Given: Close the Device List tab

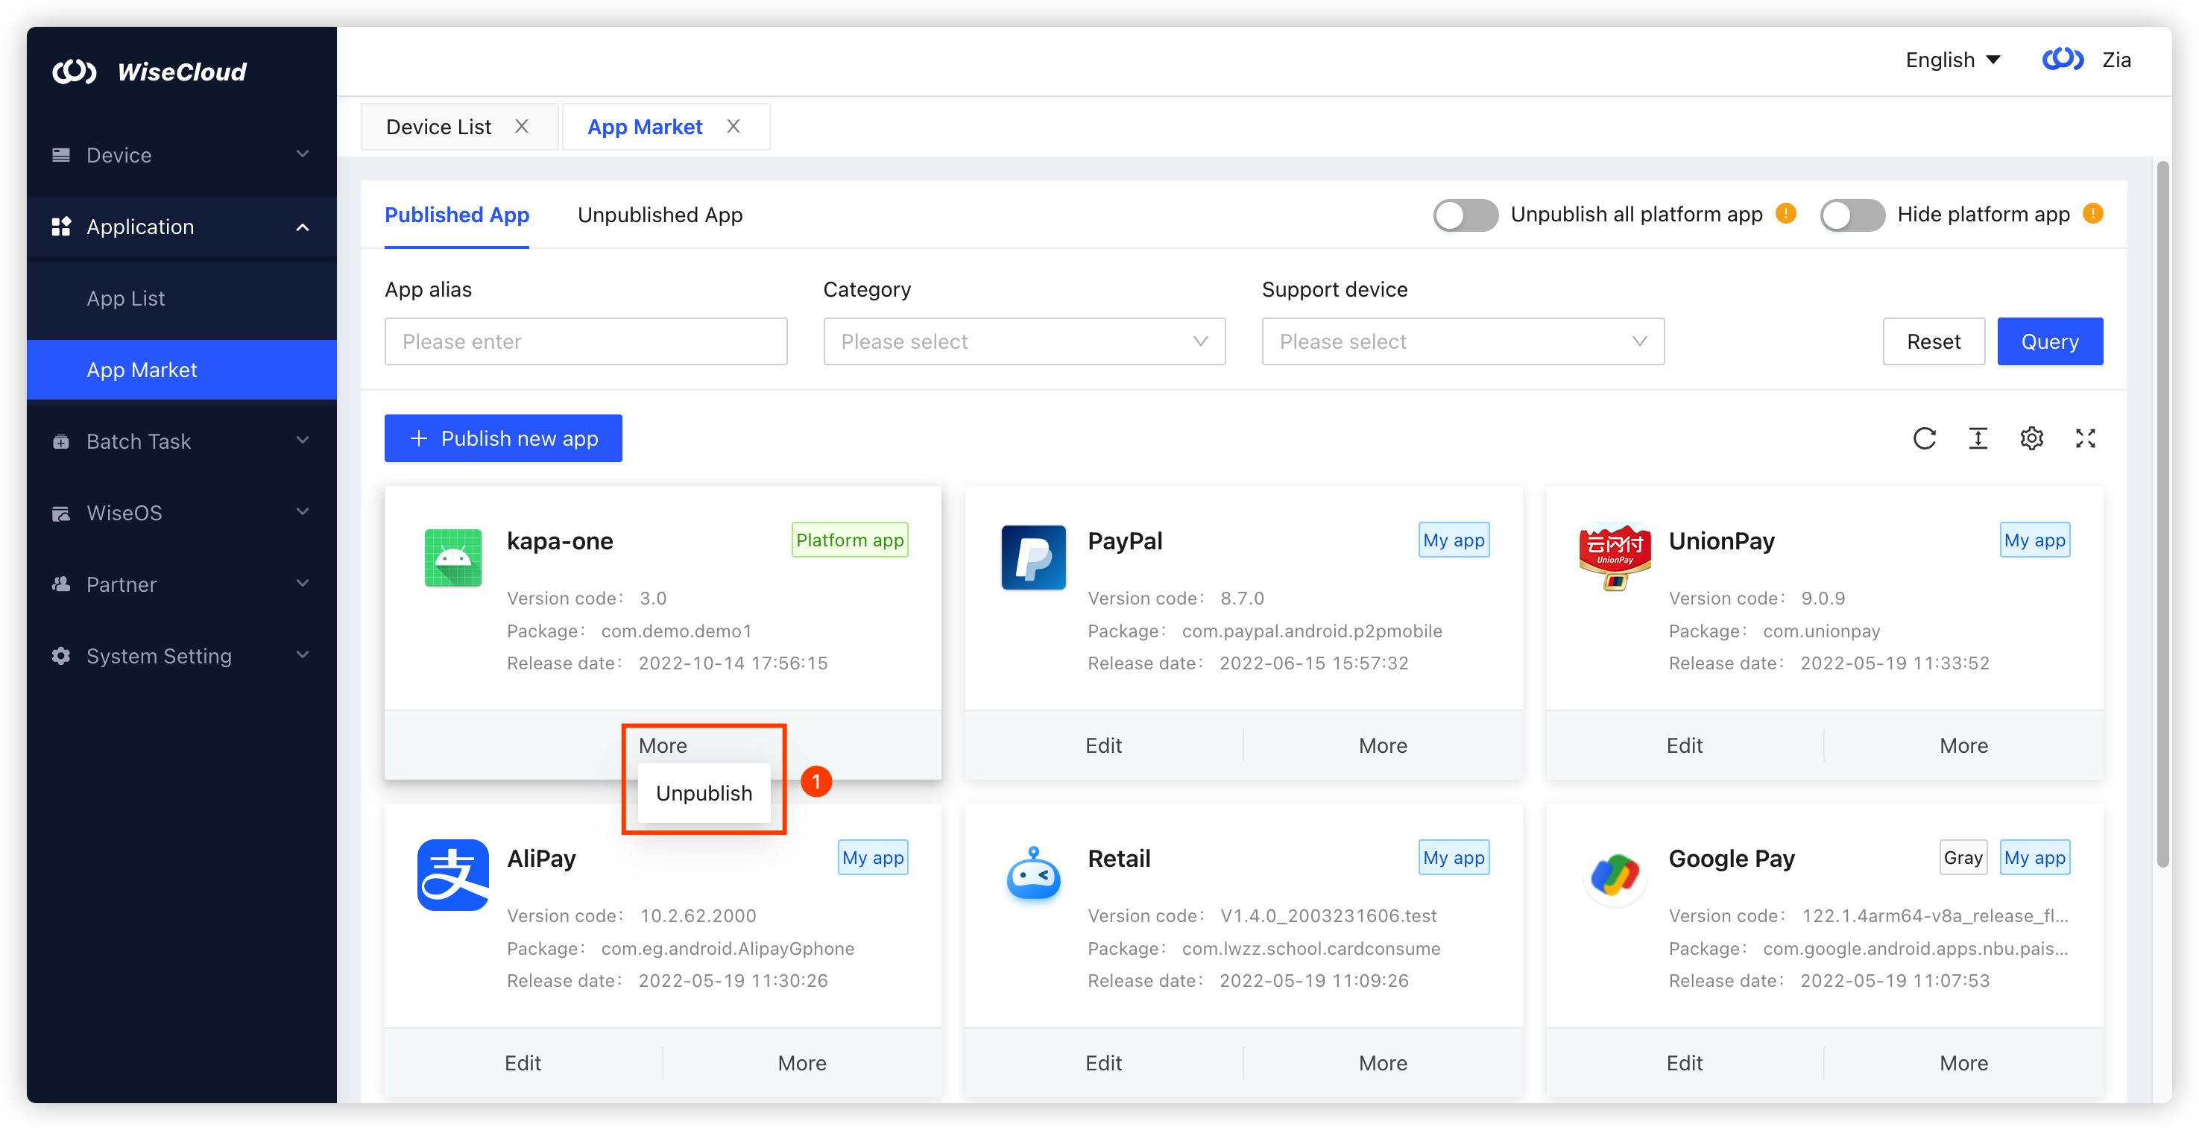Looking at the screenshot, I should [522, 125].
